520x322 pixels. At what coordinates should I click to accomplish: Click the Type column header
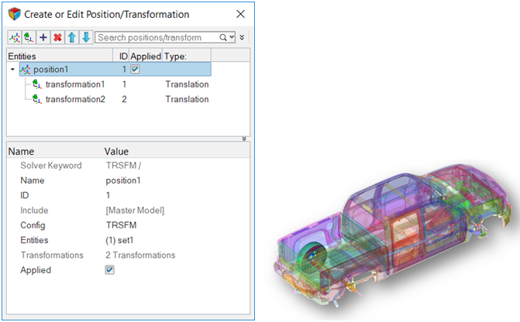click(x=178, y=56)
